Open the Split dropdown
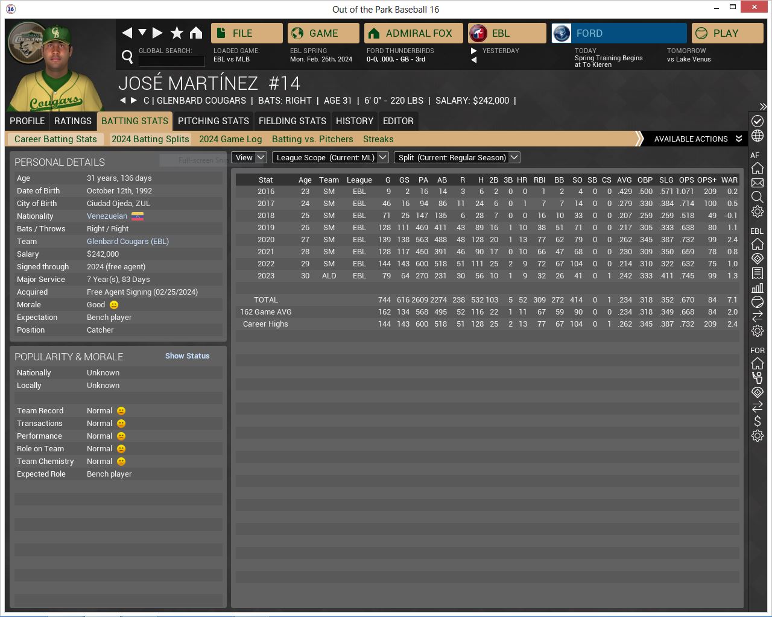This screenshot has width=772, height=617. (457, 157)
